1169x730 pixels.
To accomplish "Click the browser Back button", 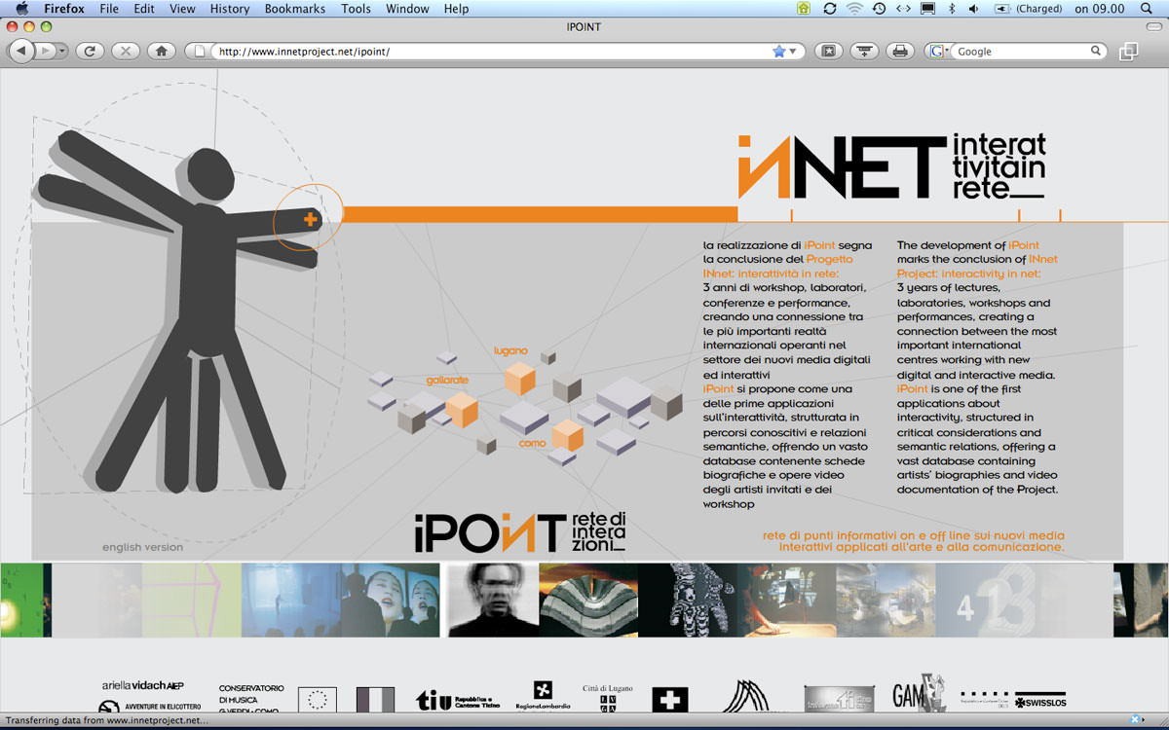I will coord(21,51).
